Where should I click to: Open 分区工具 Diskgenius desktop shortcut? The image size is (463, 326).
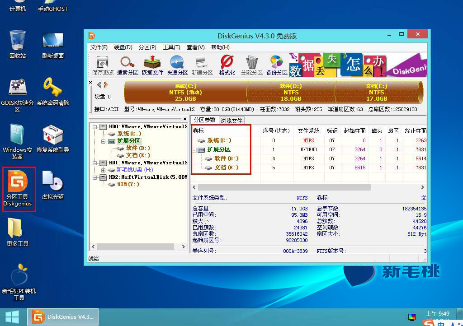pos(18,189)
